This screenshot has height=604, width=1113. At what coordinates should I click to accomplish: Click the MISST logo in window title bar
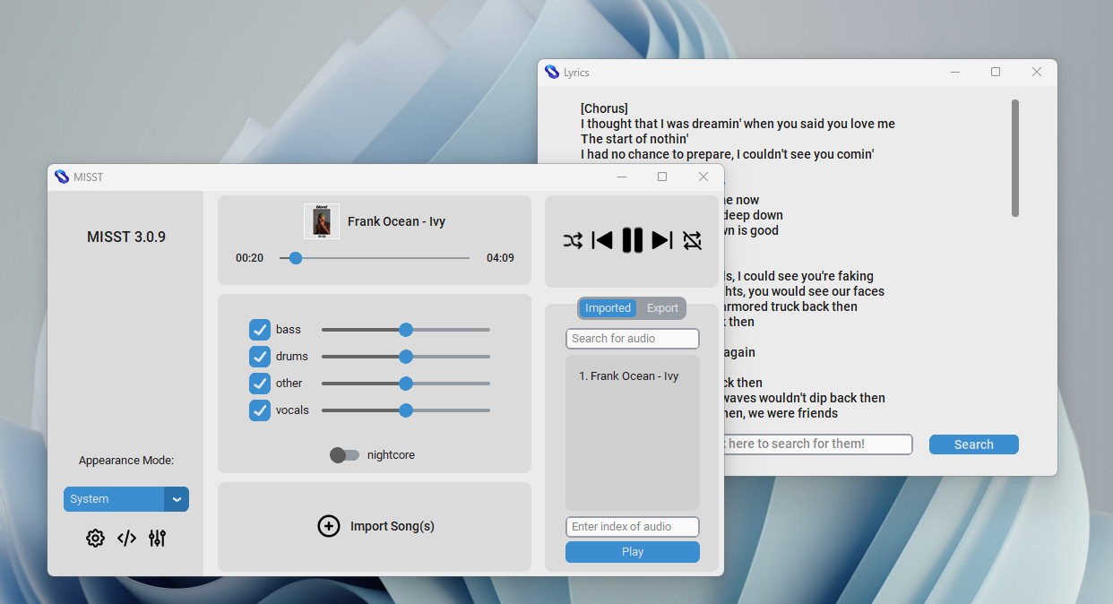(62, 177)
